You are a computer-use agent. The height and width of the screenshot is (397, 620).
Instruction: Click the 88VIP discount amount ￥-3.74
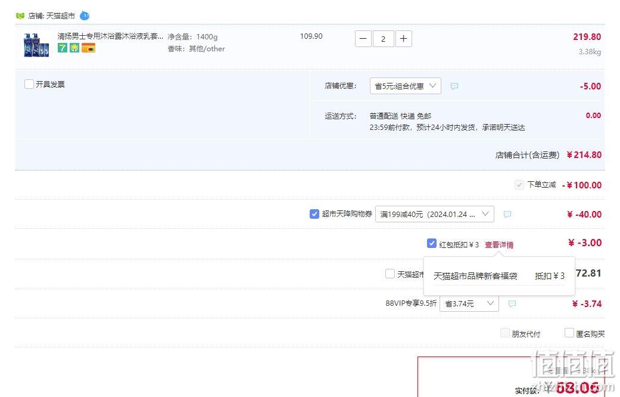click(x=587, y=303)
